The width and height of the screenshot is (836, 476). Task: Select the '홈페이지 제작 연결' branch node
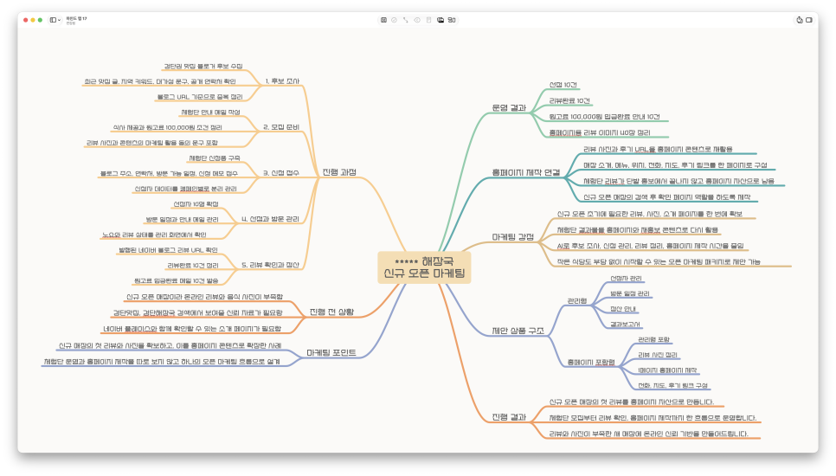pyautogui.click(x=525, y=173)
